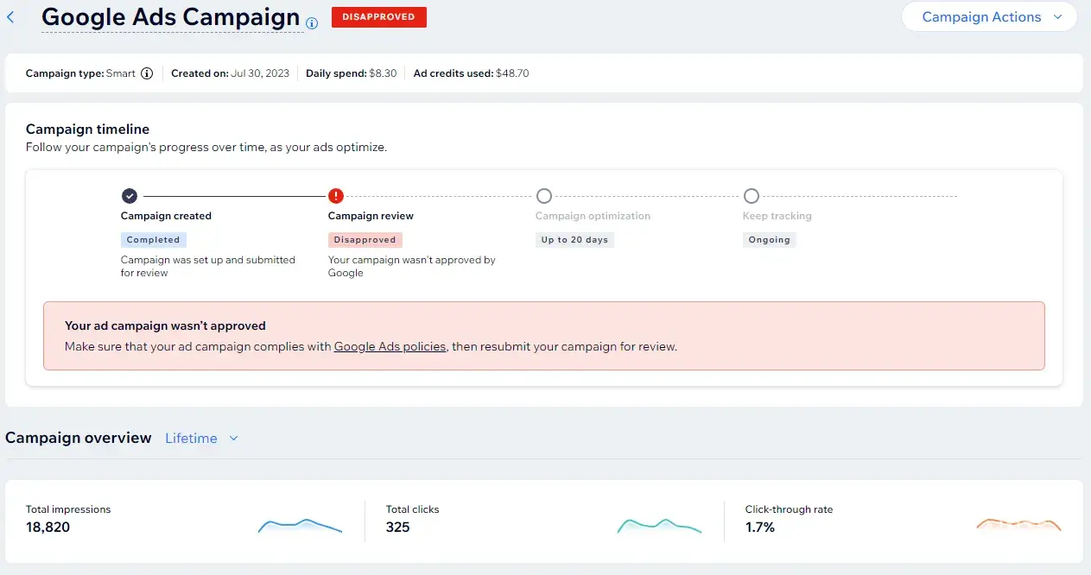Screen dimensions: 1091x575
Task: Click the chevron next to Lifetime
Action: pyautogui.click(x=233, y=439)
